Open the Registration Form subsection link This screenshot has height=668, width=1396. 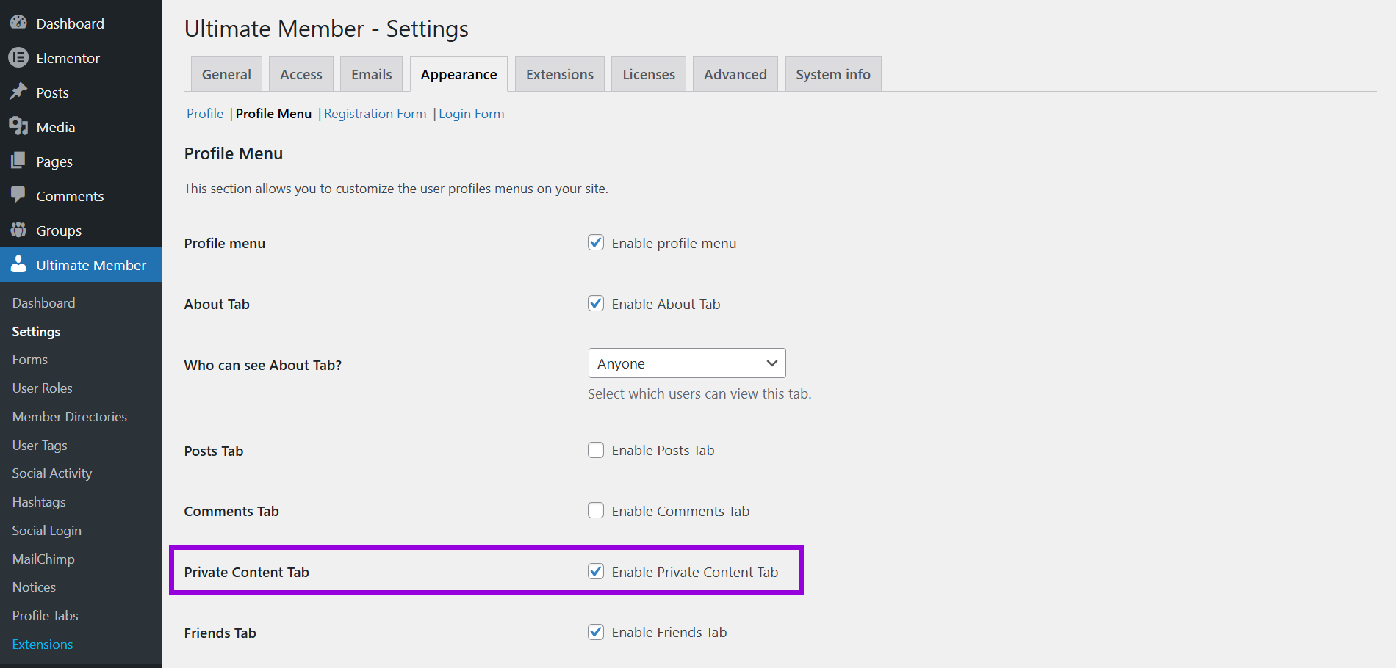click(x=375, y=114)
